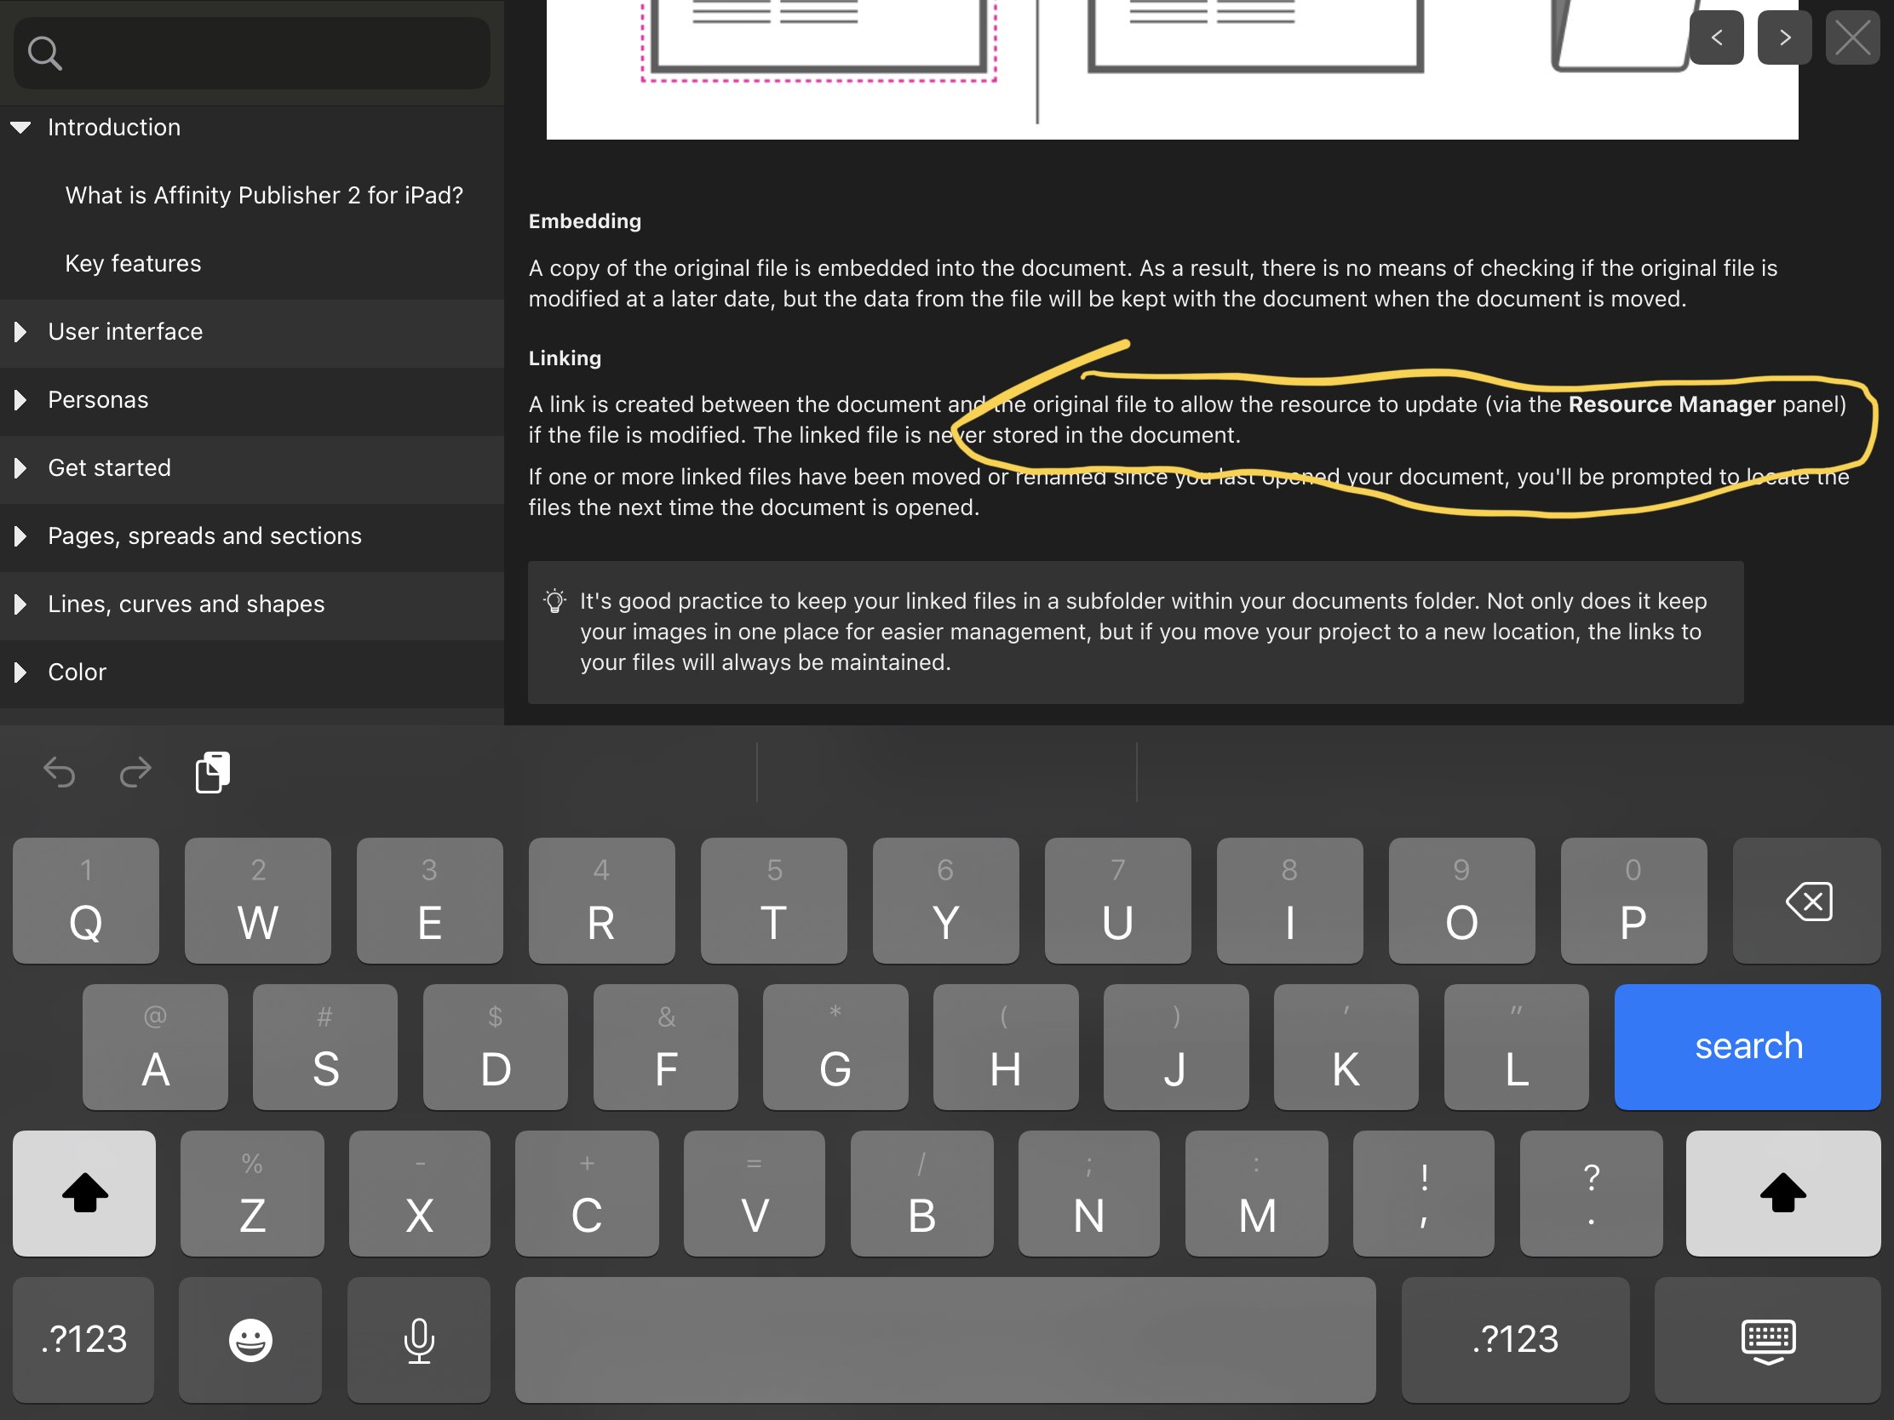Tap the space bar
The image size is (1894, 1420).
click(945, 1339)
